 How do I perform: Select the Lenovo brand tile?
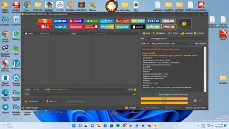click(x=76, y=27)
